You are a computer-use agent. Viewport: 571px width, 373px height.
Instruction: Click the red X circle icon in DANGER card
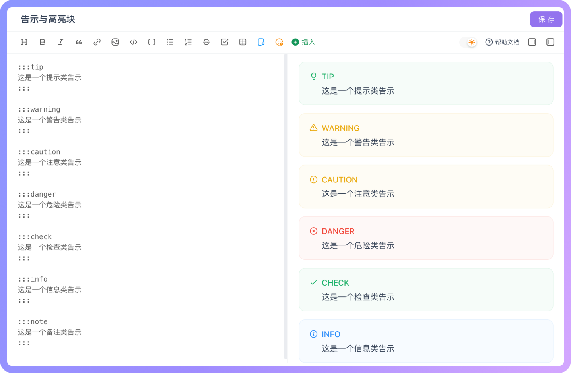pyautogui.click(x=313, y=231)
